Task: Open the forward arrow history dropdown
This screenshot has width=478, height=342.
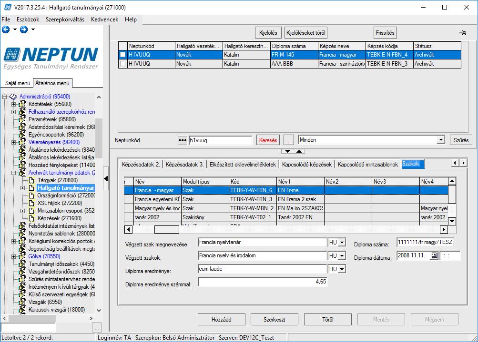Action: point(33,29)
